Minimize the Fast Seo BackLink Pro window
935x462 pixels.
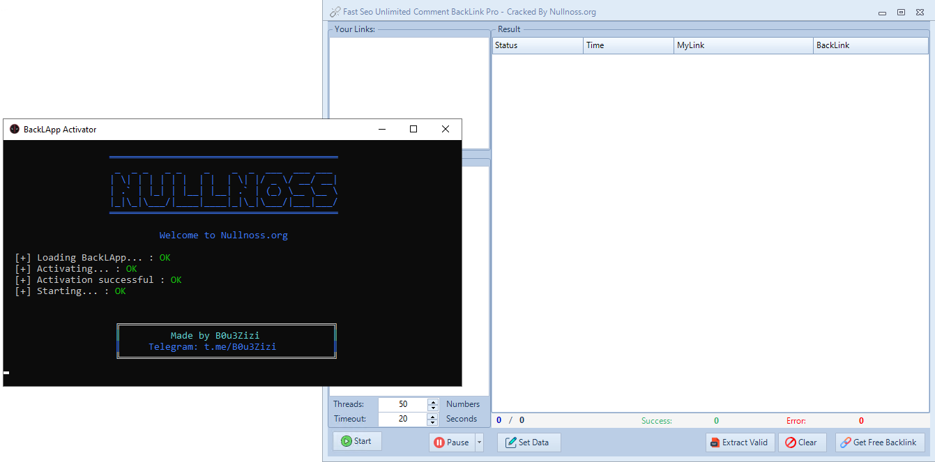click(883, 12)
